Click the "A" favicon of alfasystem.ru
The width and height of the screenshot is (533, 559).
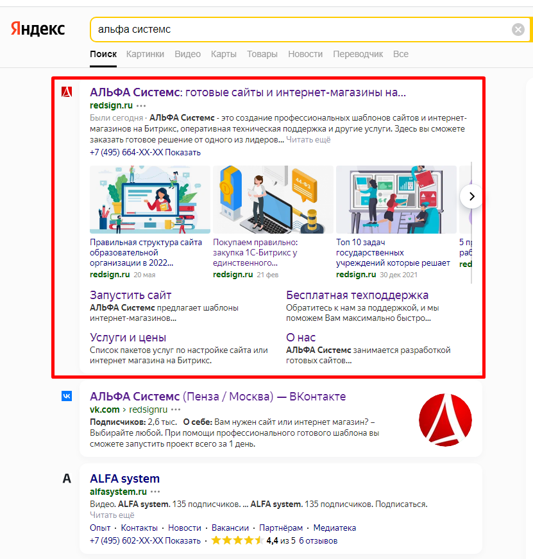pyautogui.click(x=67, y=478)
